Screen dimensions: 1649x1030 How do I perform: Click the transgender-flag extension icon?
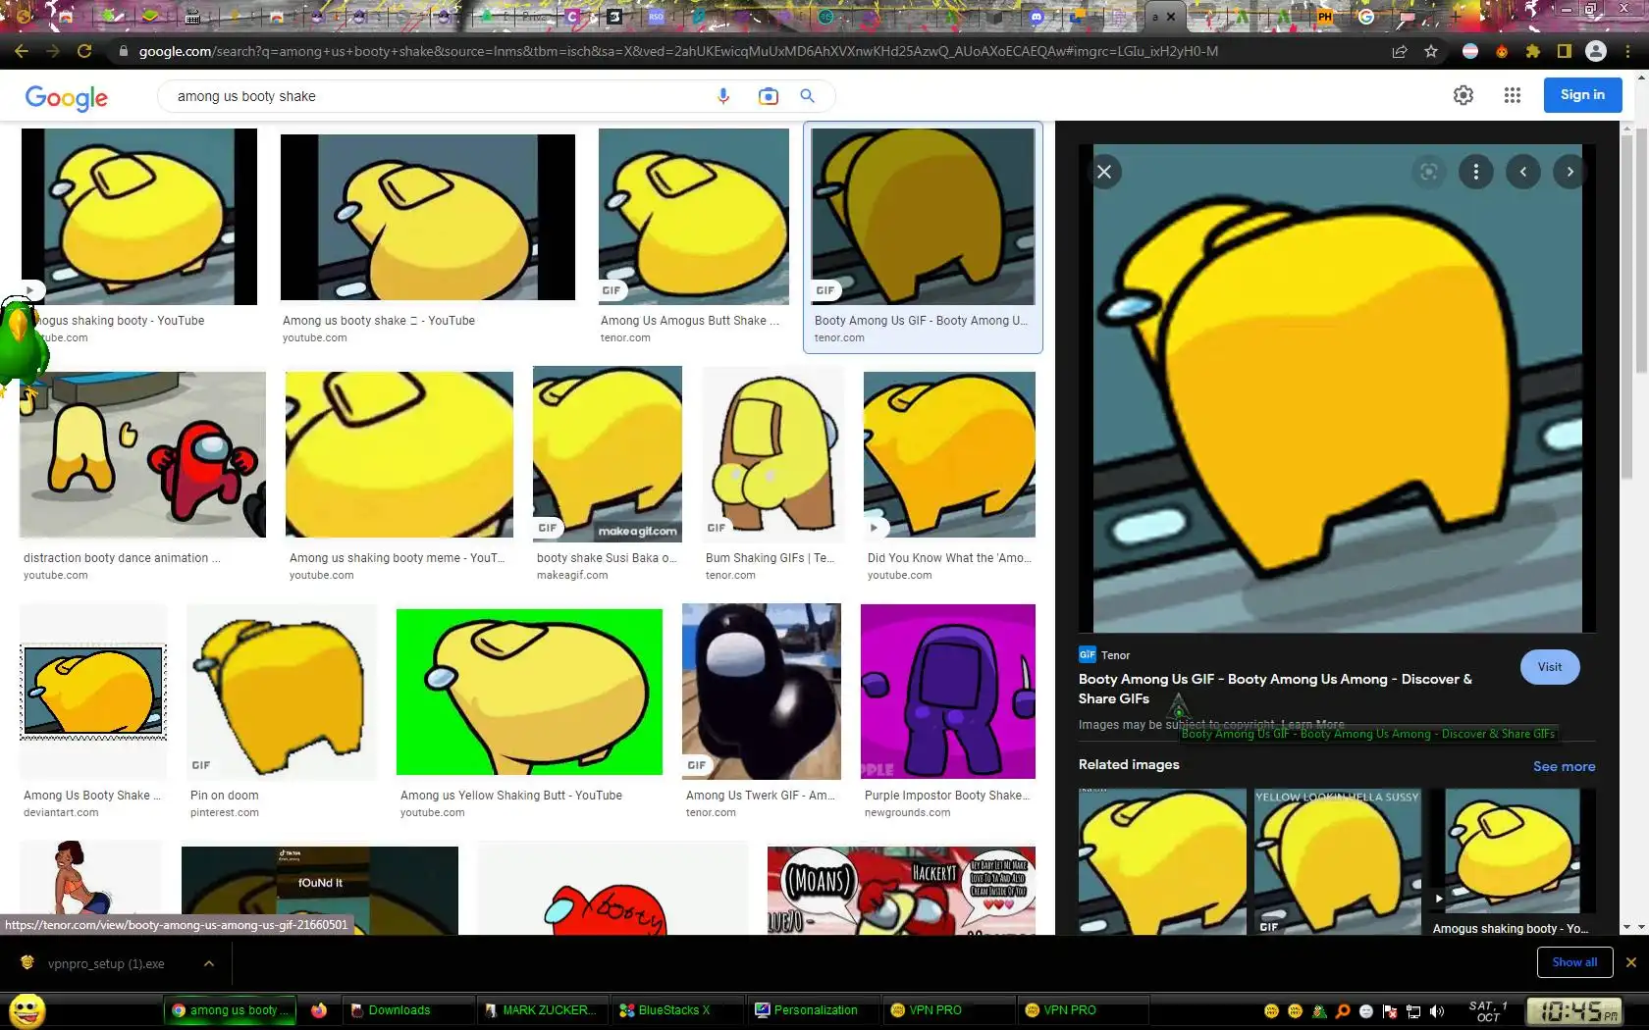tap(1470, 51)
